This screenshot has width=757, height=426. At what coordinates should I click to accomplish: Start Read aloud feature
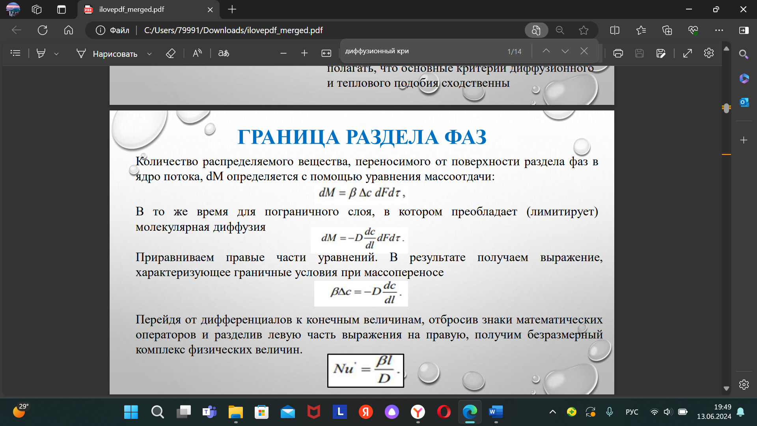[197, 53]
